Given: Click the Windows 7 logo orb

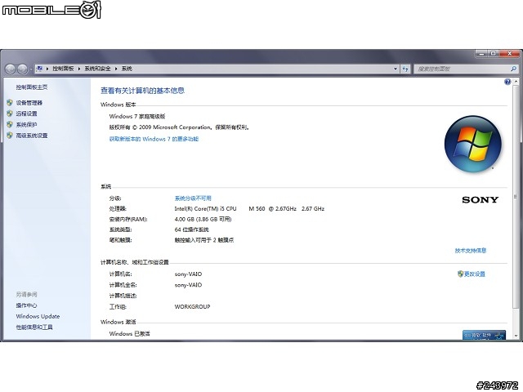Looking at the screenshot, I should click(473, 144).
